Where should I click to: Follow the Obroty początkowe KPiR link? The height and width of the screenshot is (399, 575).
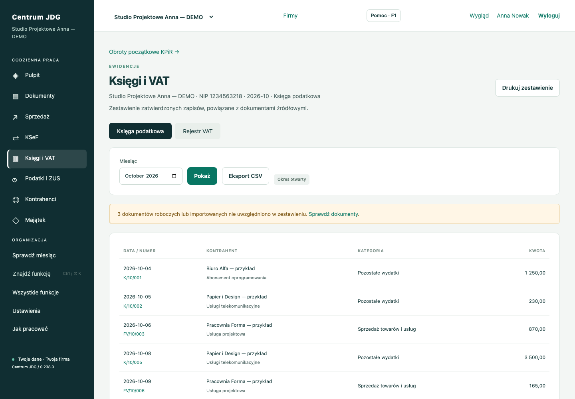(144, 52)
